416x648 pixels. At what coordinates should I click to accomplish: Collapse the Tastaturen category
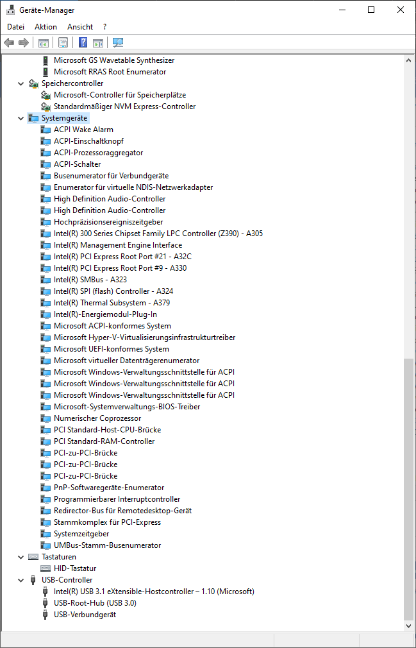click(21, 557)
